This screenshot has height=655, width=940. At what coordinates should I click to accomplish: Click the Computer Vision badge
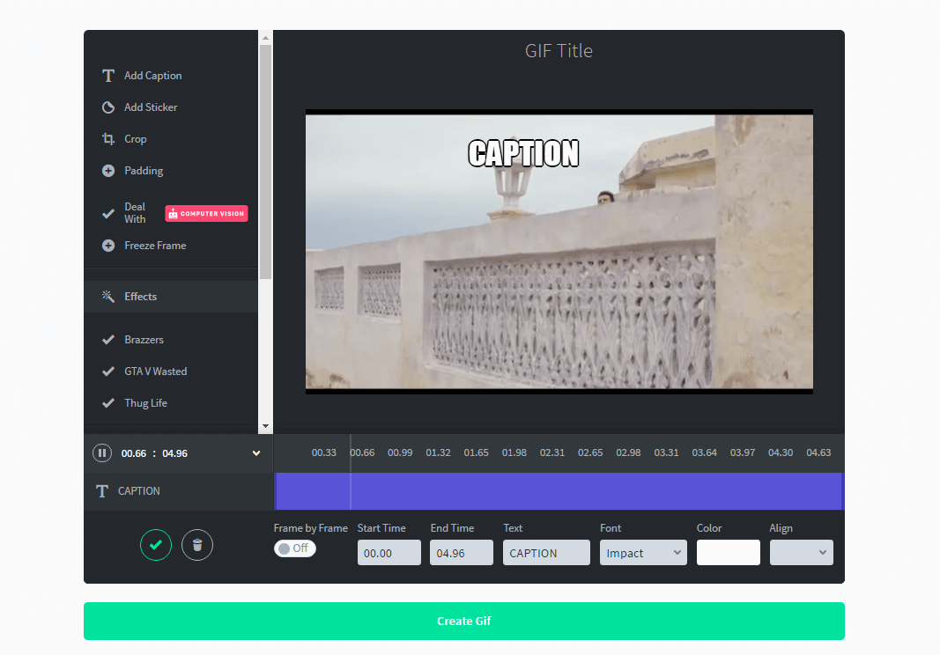pos(206,213)
